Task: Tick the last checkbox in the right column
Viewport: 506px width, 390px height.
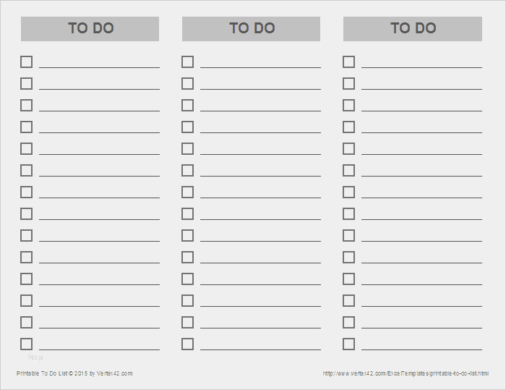Action: click(348, 344)
